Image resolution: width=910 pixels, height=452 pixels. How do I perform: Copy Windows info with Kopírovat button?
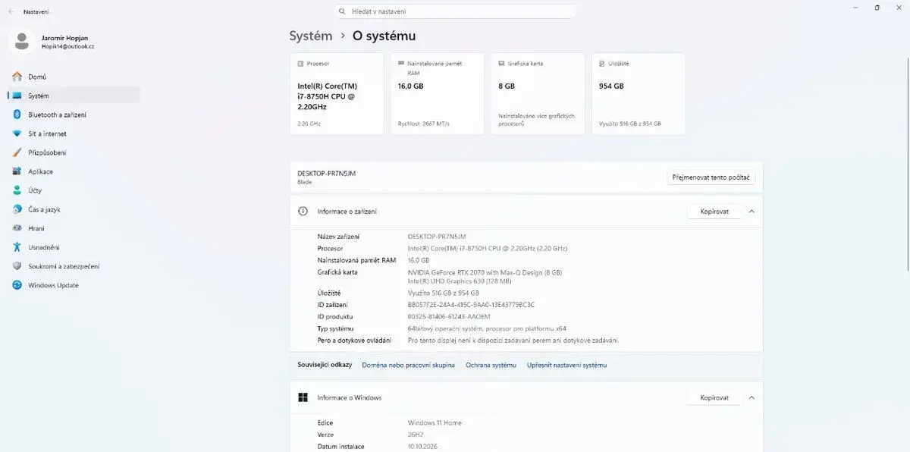click(x=714, y=397)
